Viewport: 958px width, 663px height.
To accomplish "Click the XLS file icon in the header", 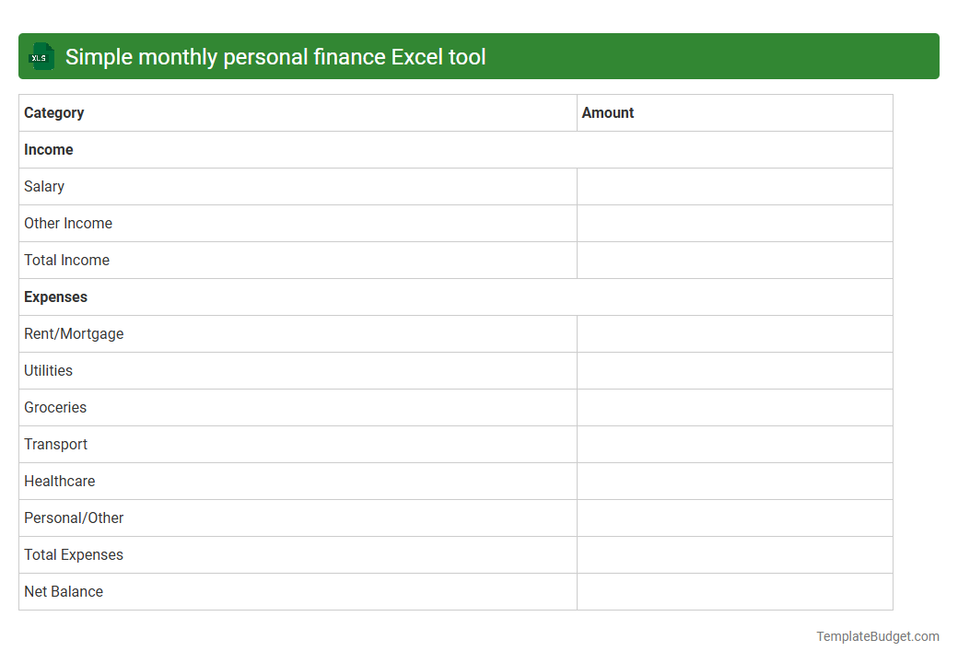I will (x=41, y=56).
